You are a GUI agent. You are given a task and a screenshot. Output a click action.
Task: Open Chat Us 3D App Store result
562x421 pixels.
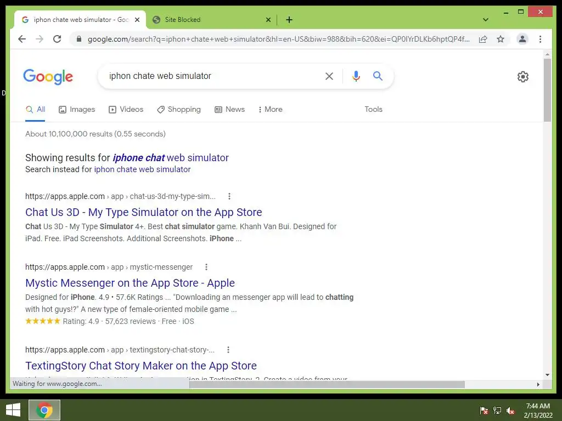tap(143, 212)
